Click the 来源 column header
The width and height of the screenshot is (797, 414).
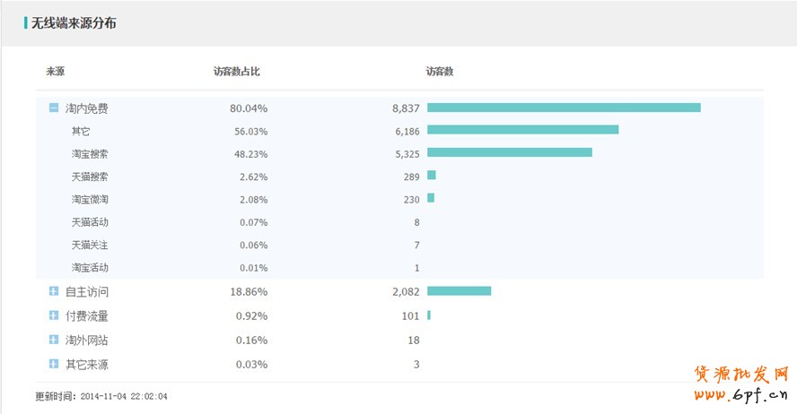(x=56, y=72)
